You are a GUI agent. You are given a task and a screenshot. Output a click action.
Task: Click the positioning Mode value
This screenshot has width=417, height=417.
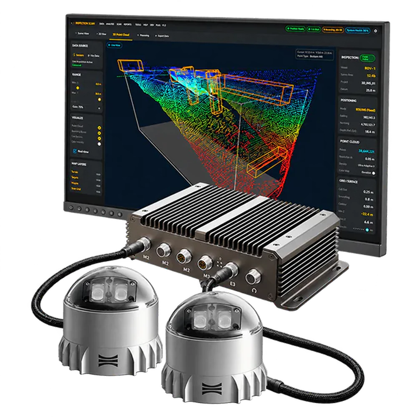[x=366, y=110]
